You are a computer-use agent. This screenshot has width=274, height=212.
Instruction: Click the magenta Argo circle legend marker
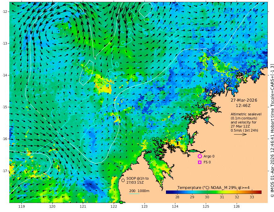200,156
